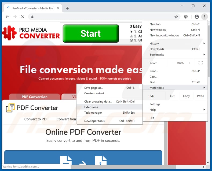Open Settings from Chrome menu
The width and height of the screenshot is (212, 171).
(175, 104)
